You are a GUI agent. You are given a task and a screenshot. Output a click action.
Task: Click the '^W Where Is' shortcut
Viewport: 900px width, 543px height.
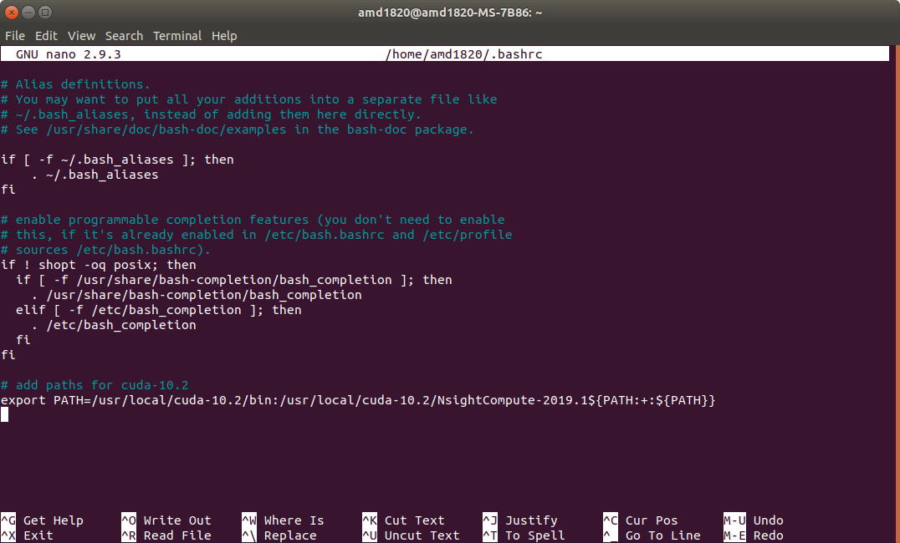pos(283,520)
